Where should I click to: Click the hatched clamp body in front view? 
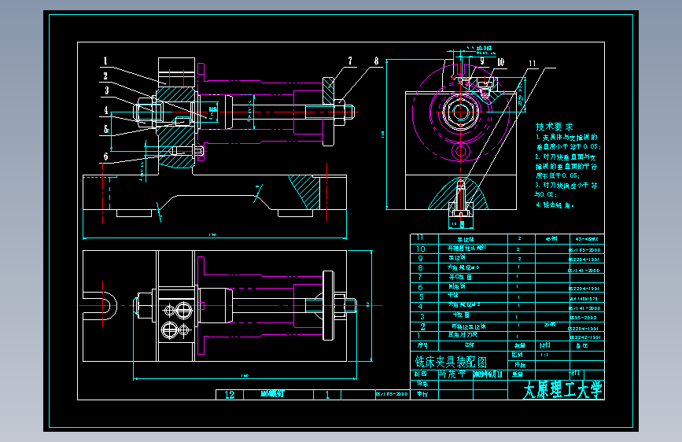(175, 127)
